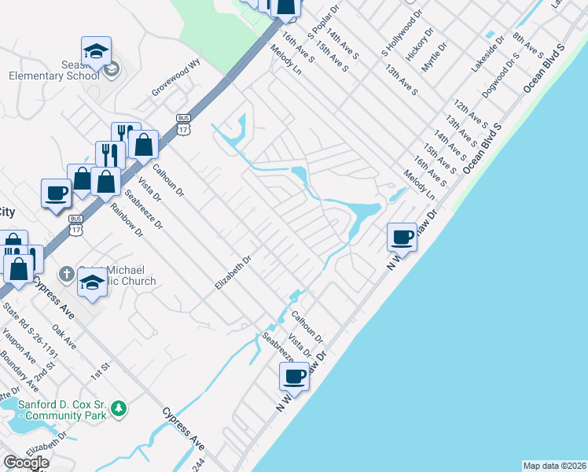Open the Saint Michael Catholic Church place label
The height and width of the screenshot is (472, 588).
pyautogui.click(x=116, y=275)
